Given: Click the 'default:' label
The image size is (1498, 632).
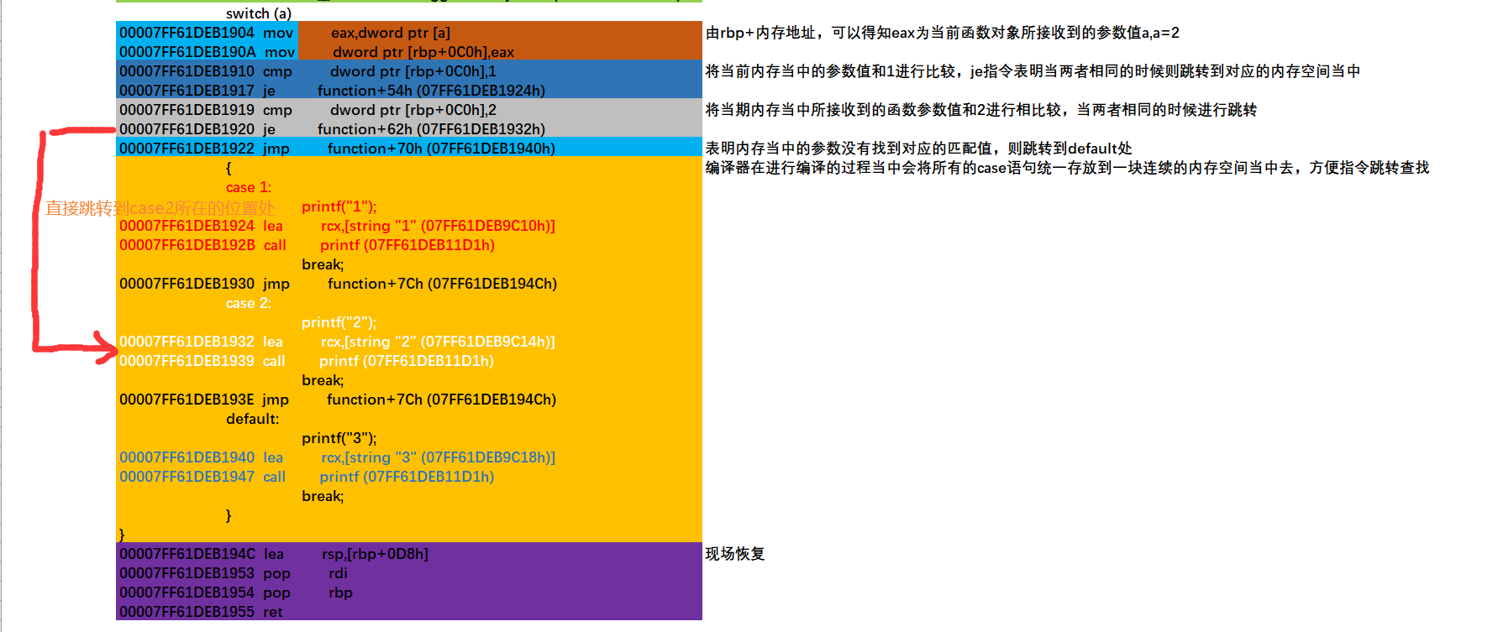Looking at the screenshot, I should (x=252, y=419).
